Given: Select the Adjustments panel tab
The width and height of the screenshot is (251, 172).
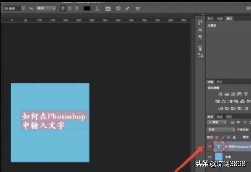Looking at the screenshot, I should 210,82.
